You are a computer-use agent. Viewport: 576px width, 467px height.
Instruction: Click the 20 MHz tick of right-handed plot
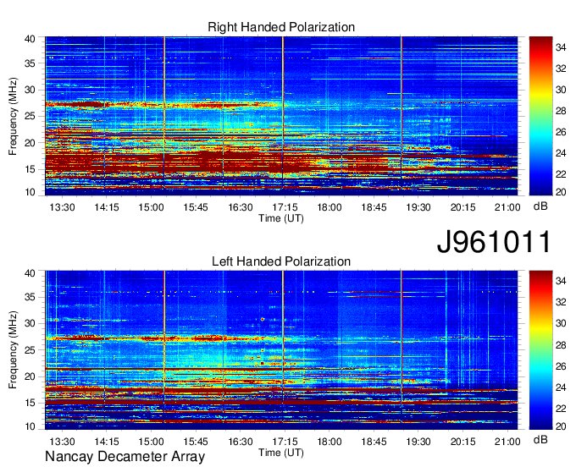30,143
